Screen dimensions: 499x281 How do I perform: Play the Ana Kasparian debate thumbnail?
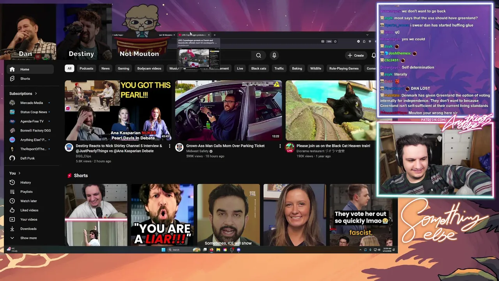coord(118,110)
